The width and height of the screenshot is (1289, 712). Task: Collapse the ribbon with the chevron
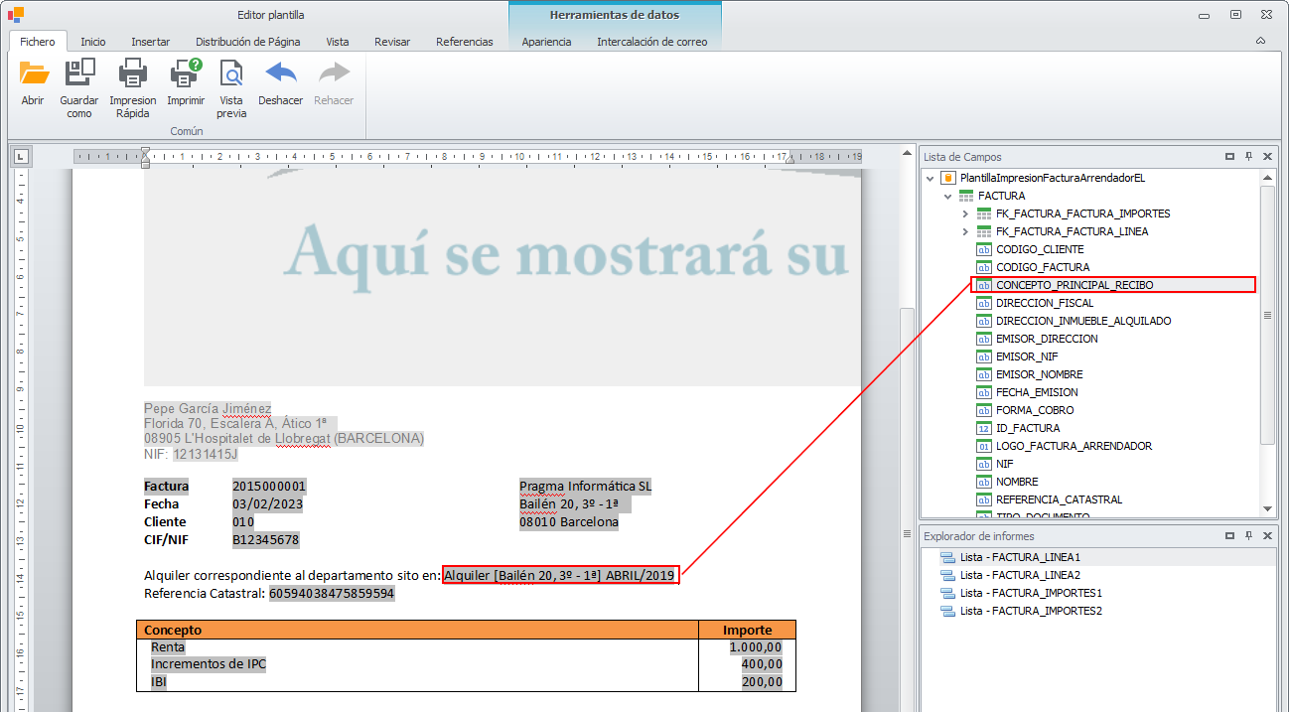click(1260, 41)
